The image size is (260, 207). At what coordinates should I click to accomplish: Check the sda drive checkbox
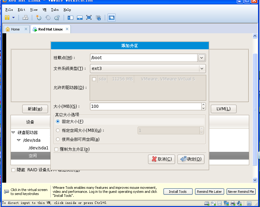(94, 79)
